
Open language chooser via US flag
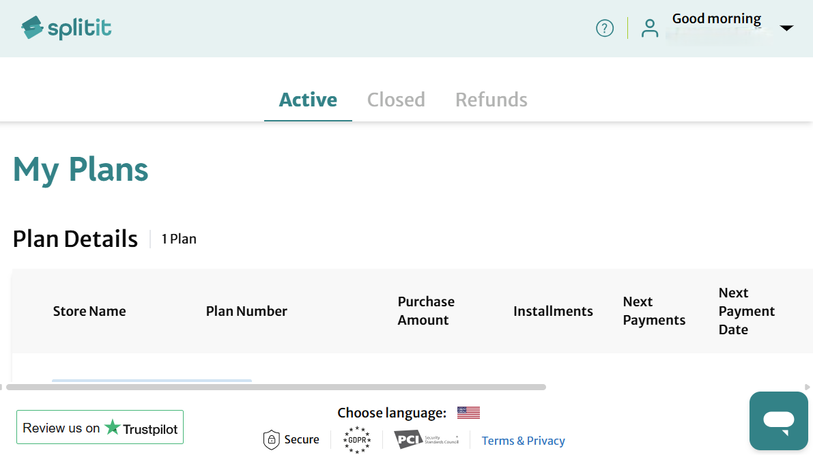(x=468, y=413)
